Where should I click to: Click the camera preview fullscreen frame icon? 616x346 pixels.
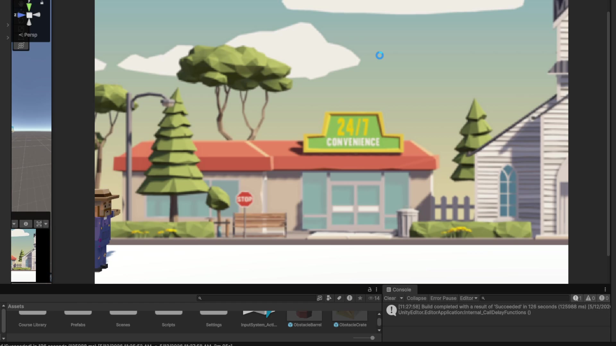point(39,224)
